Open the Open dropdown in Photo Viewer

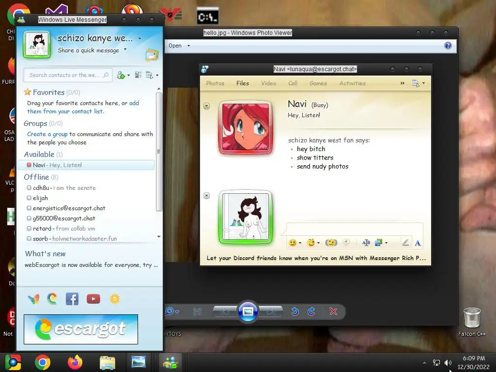(x=179, y=46)
